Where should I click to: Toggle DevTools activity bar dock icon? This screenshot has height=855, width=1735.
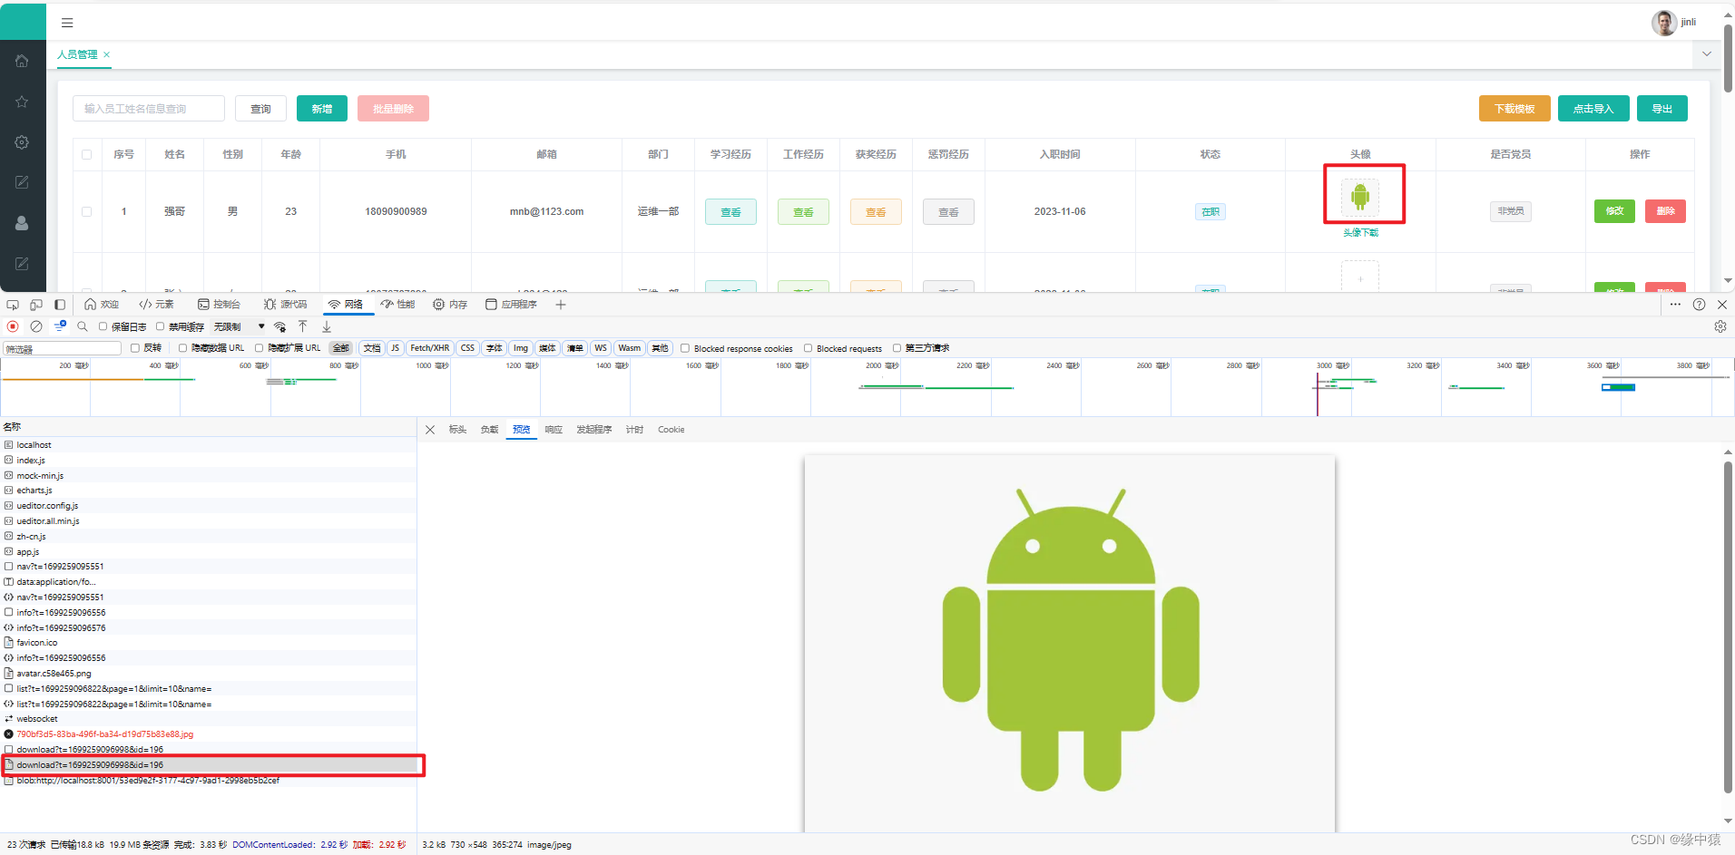tap(60, 305)
